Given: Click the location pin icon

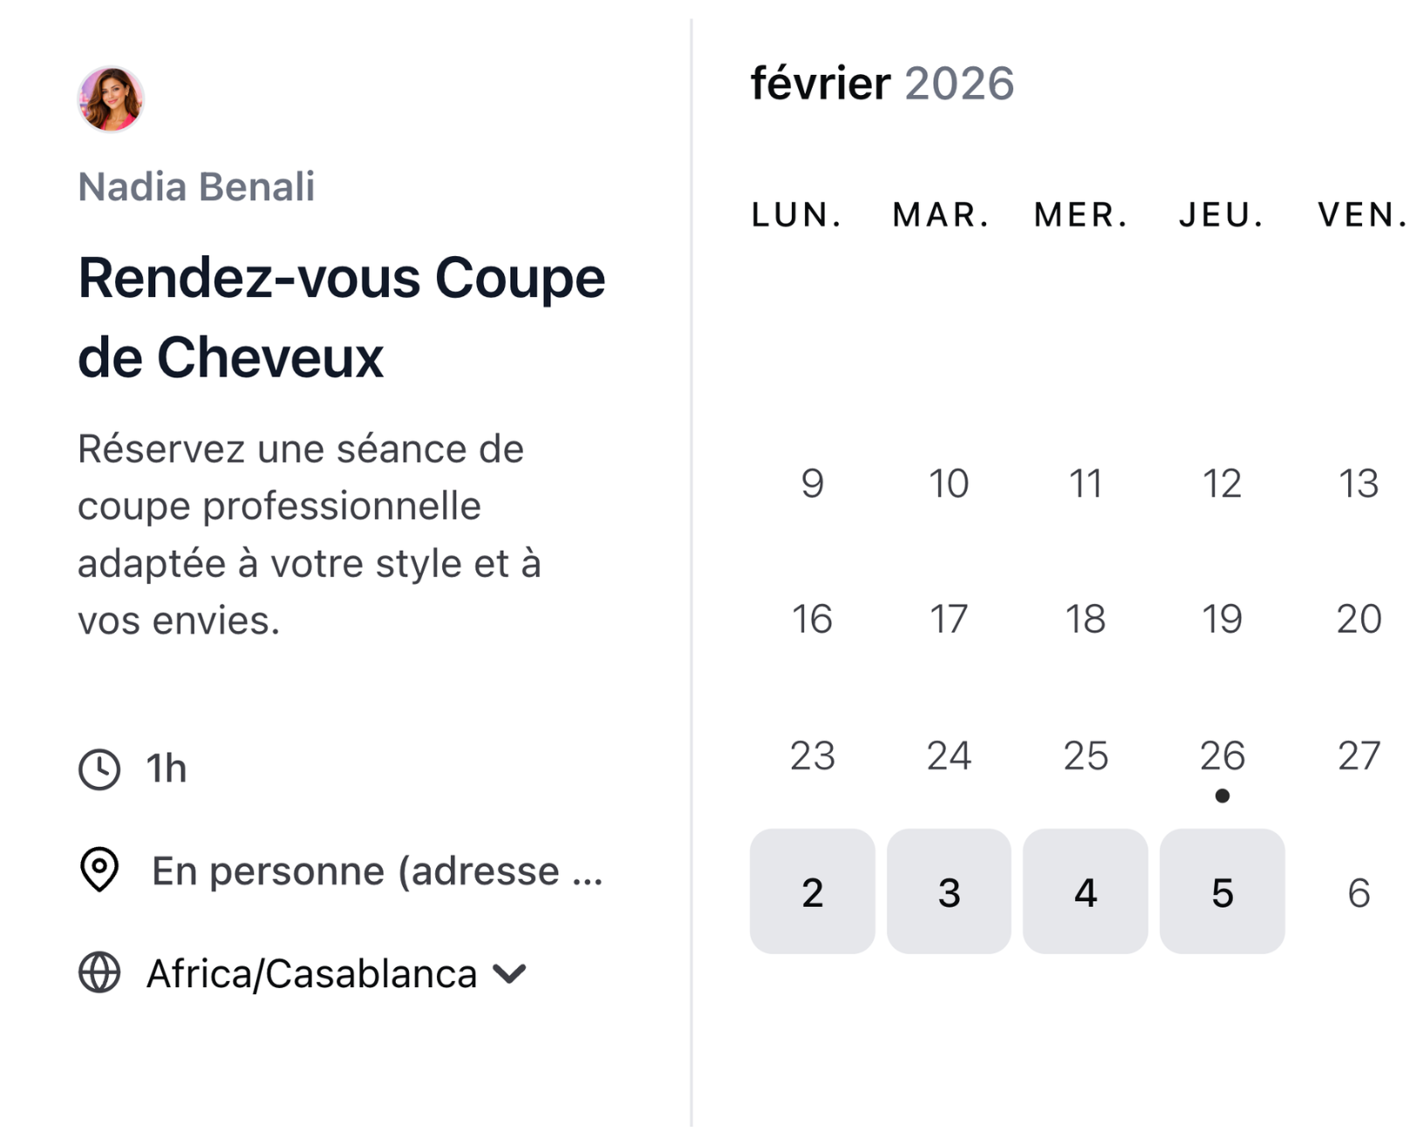Looking at the screenshot, I should pyautogui.click(x=99, y=870).
